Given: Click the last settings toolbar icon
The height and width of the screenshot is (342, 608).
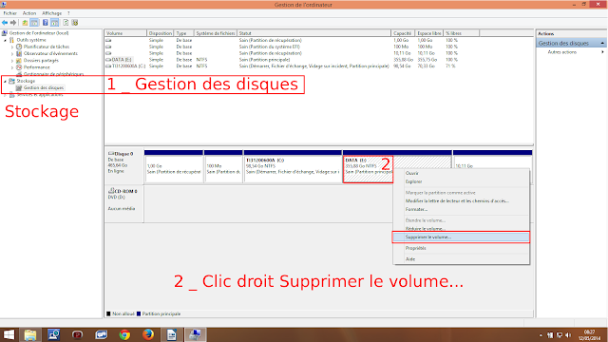Looking at the screenshot, I should point(75,23).
